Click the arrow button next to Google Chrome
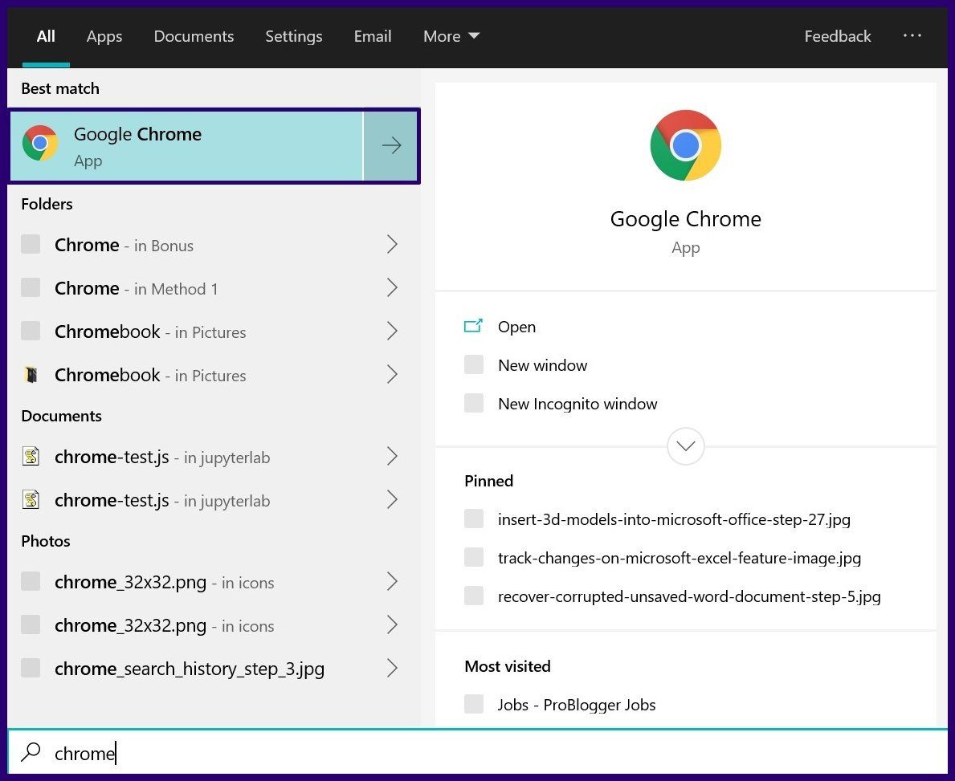The image size is (955, 781). coord(391,145)
